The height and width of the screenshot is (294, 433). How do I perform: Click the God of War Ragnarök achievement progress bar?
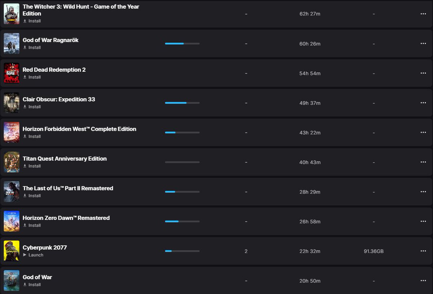(182, 44)
